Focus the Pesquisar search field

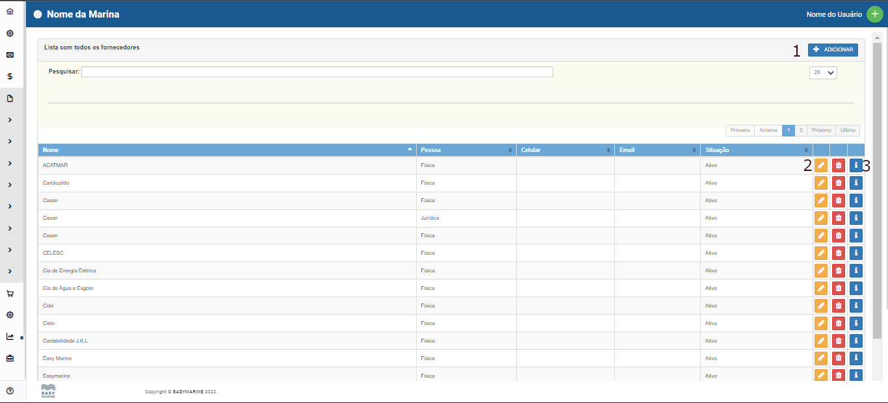coord(317,72)
